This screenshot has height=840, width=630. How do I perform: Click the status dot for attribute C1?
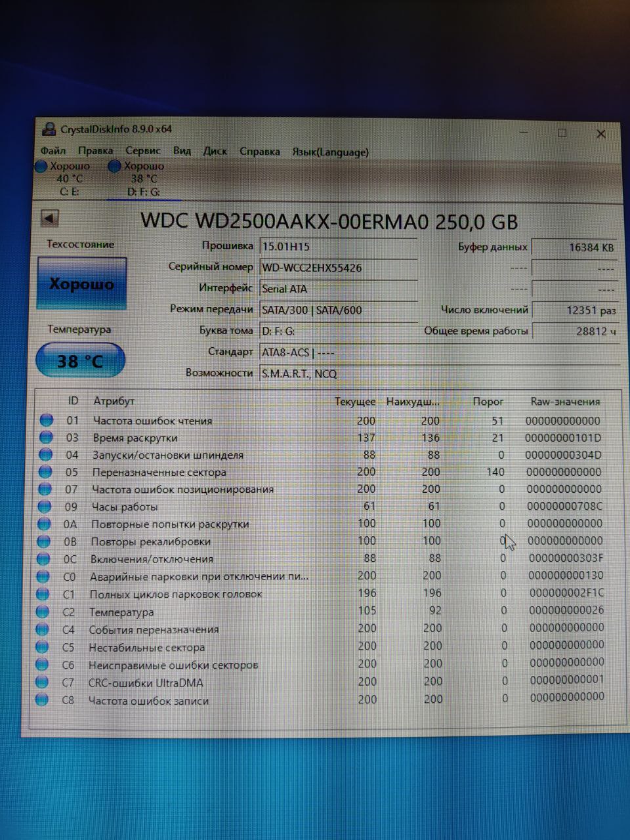point(43,594)
